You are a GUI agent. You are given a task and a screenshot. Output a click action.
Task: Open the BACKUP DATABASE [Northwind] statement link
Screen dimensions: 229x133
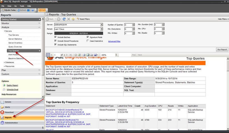tap(68, 123)
